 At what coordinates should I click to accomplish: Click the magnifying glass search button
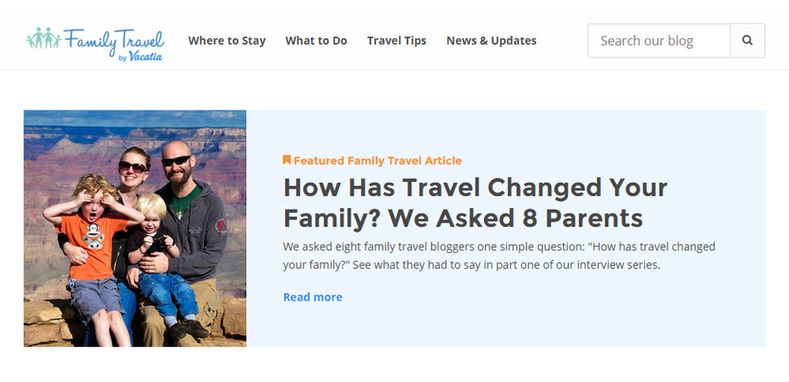pos(748,41)
